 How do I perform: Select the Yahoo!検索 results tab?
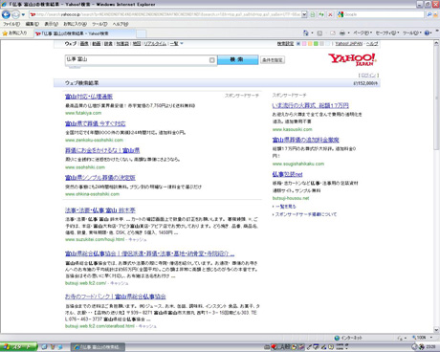click(84, 33)
